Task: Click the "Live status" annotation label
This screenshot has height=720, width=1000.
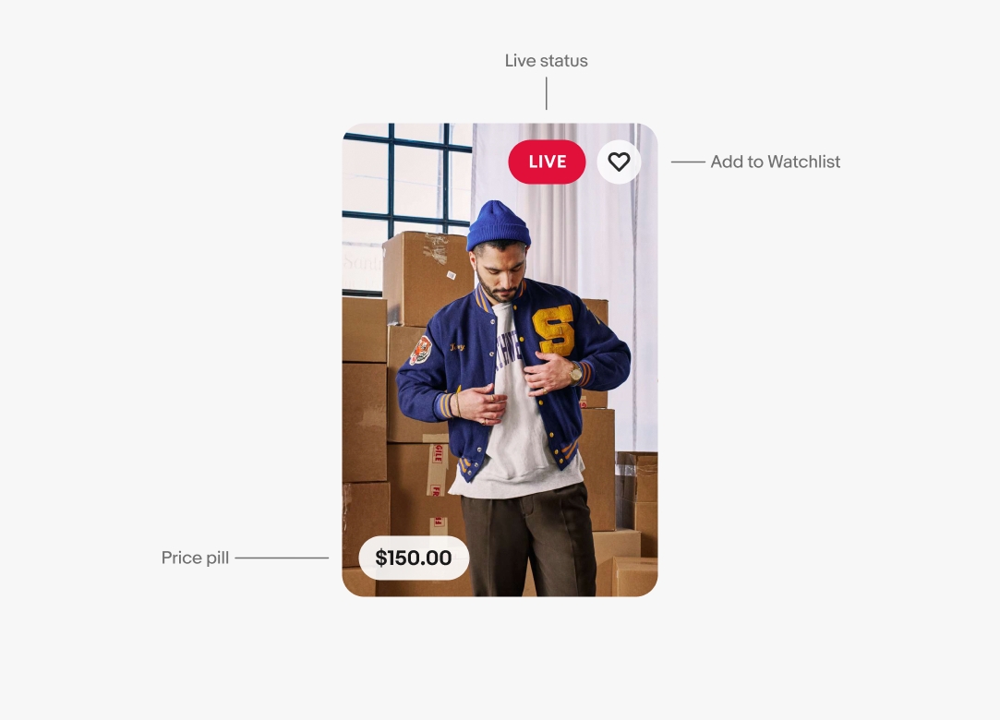Action: click(546, 61)
